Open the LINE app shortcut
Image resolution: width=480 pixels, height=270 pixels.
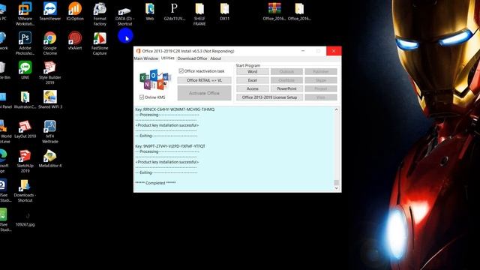click(25, 70)
